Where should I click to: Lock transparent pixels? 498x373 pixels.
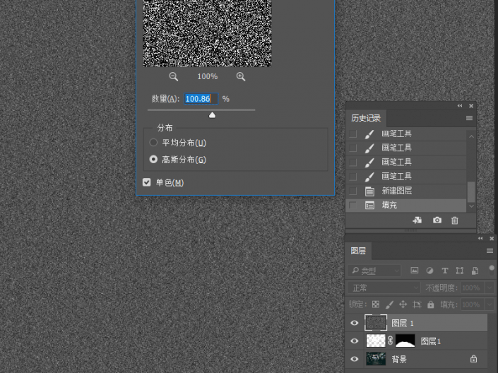click(x=376, y=304)
